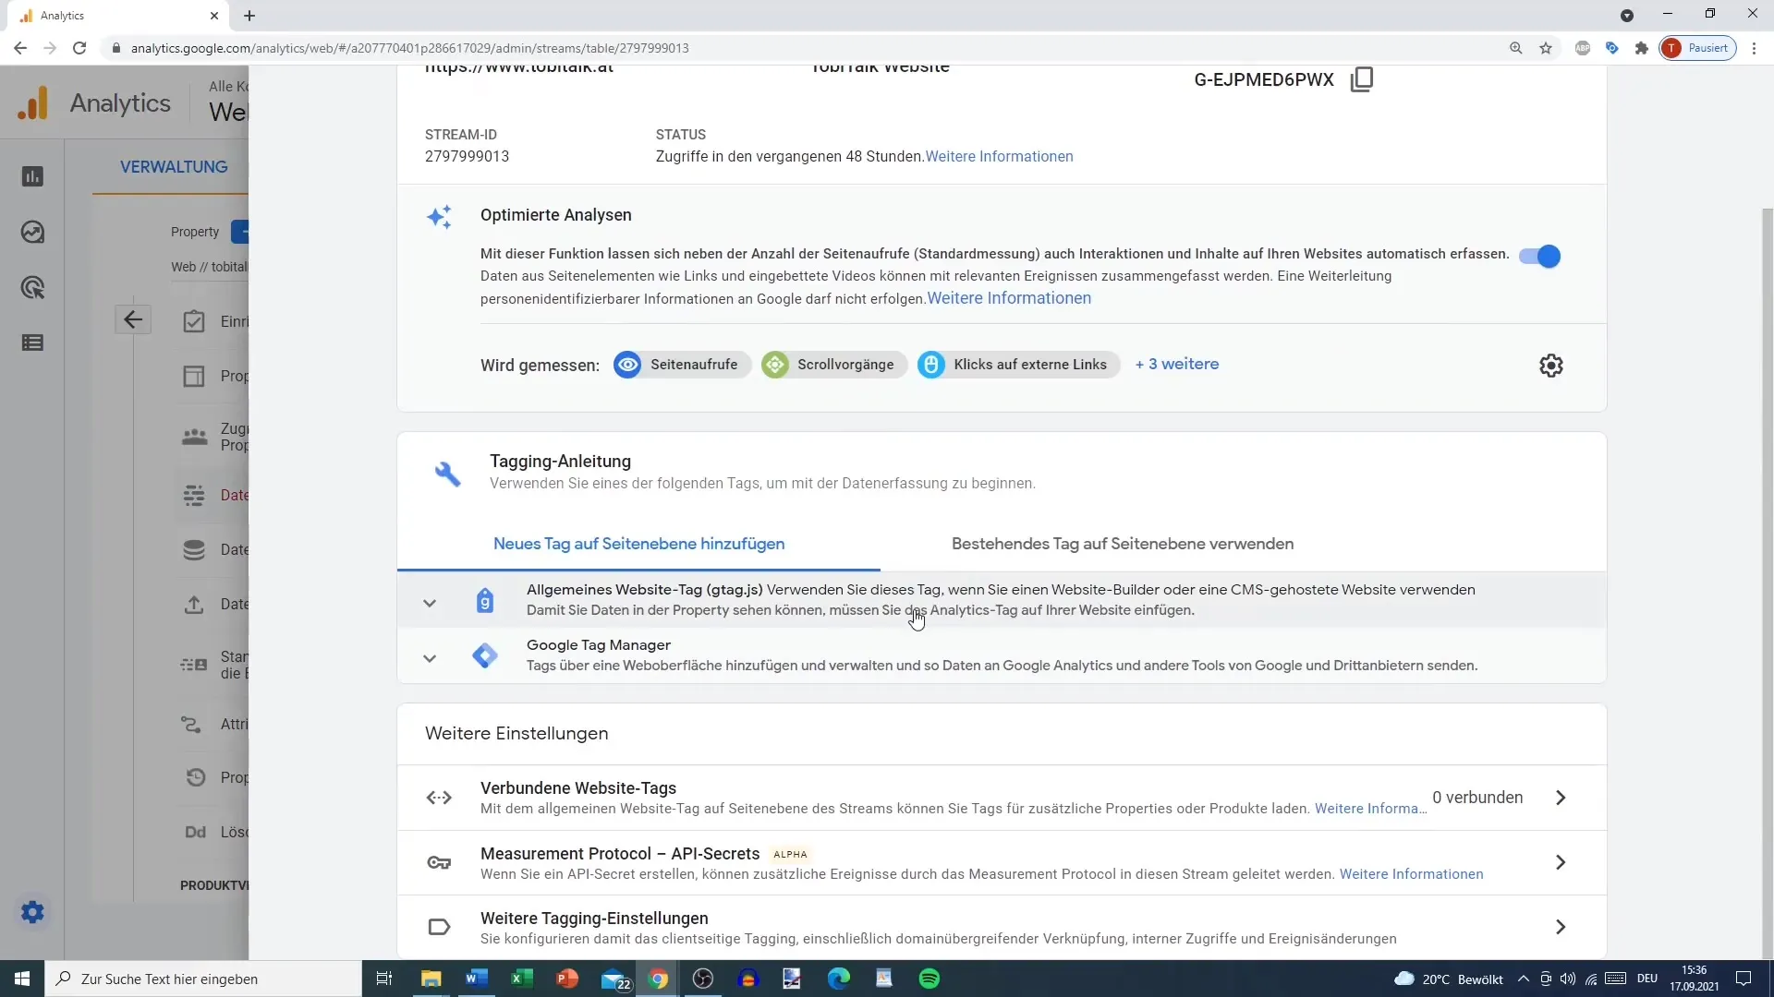Expand Weitere Tagging-Einstellungen section
Viewport: 1774px width, 997px height.
(x=1561, y=927)
